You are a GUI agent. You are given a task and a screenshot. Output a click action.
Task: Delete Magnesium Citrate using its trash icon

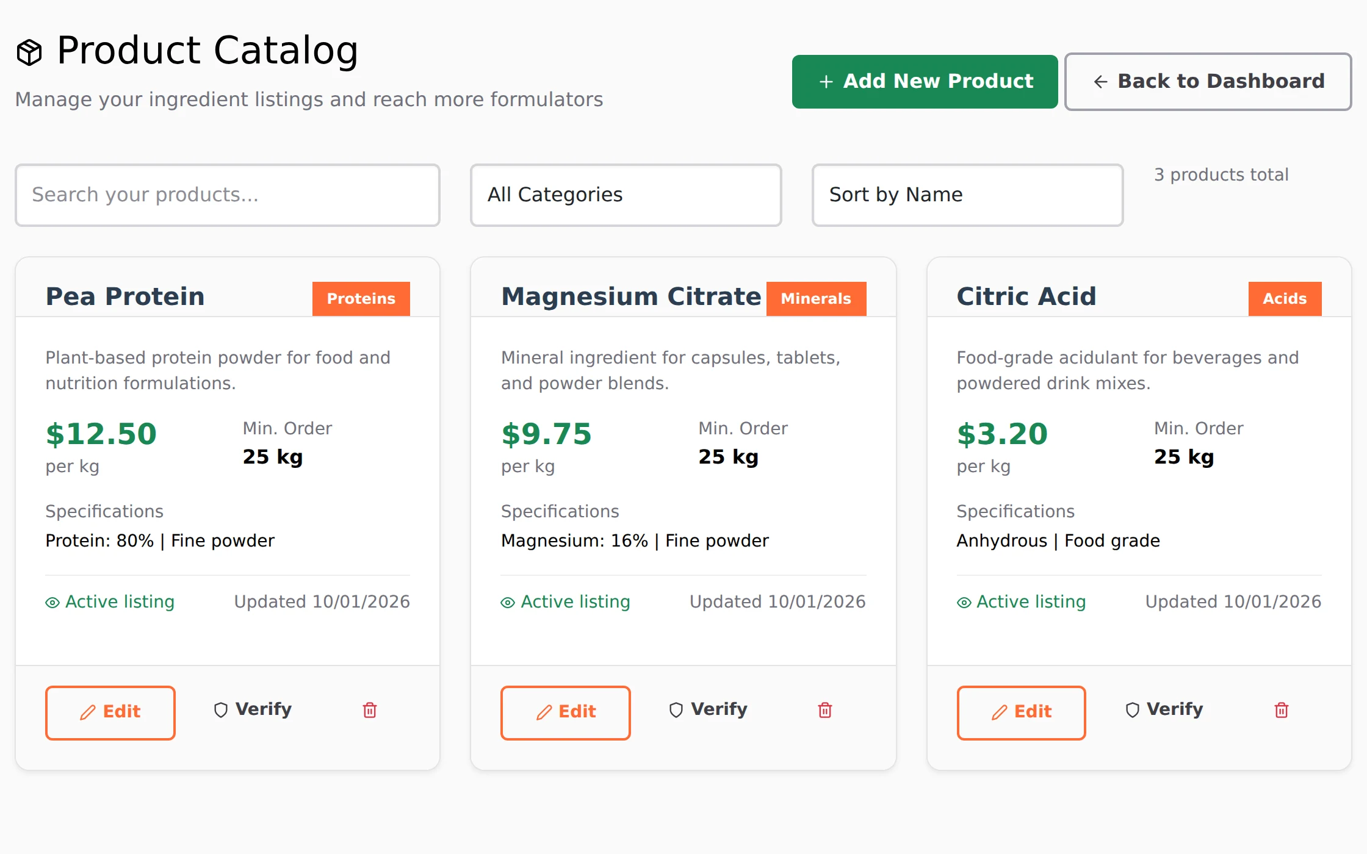click(x=825, y=710)
